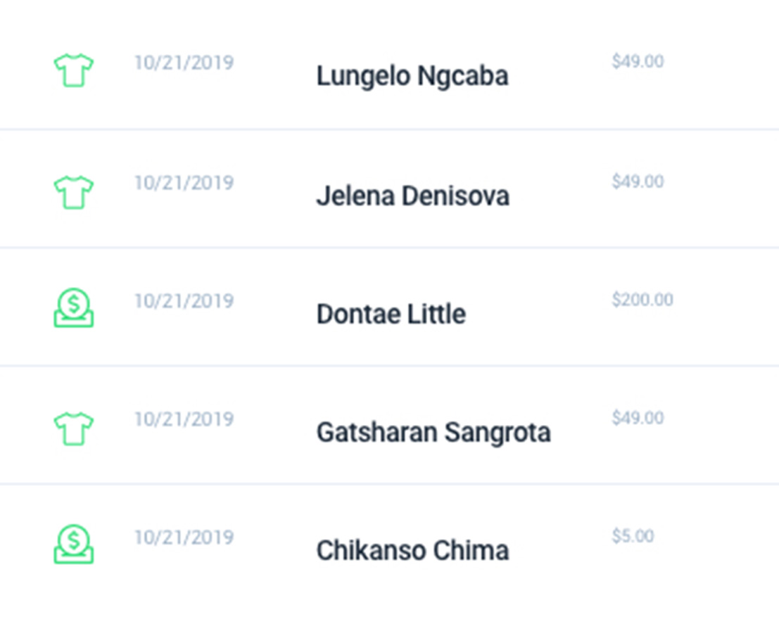Click the t-shirt icon beside Jelena Denisova
The height and width of the screenshot is (617, 779).
click(x=73, y=192)
